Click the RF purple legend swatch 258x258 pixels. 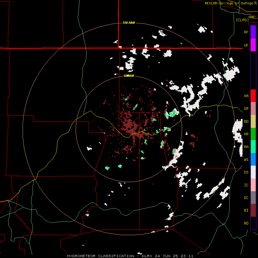(x=253, y=32)
